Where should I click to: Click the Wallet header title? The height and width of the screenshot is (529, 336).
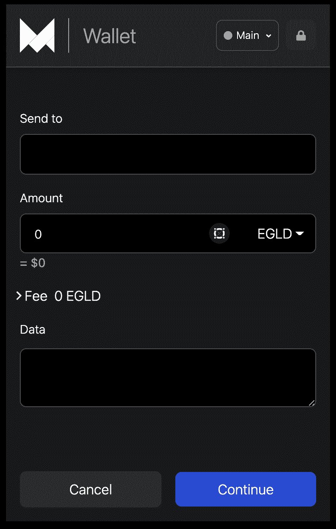tap(109, 35)
